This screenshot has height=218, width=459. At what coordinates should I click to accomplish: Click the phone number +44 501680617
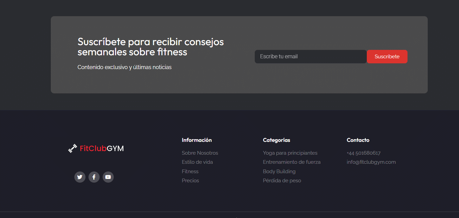(363, 153)
